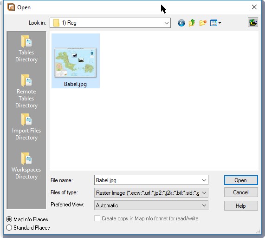Create a new folder

click(x=203, y=23)
